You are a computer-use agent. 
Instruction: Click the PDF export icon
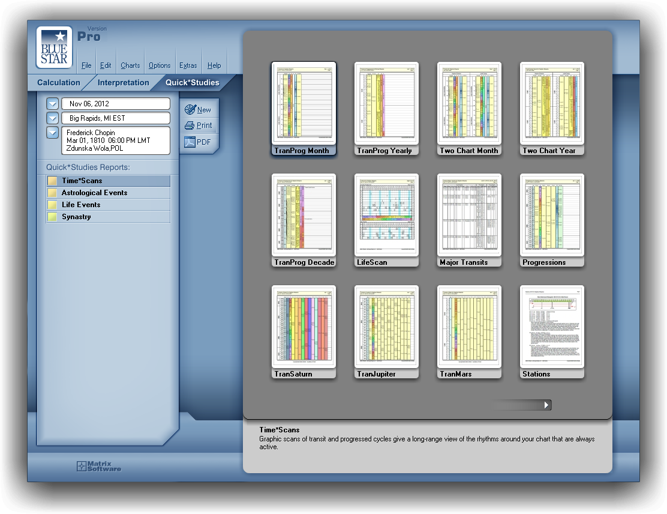tap(190, 142)
